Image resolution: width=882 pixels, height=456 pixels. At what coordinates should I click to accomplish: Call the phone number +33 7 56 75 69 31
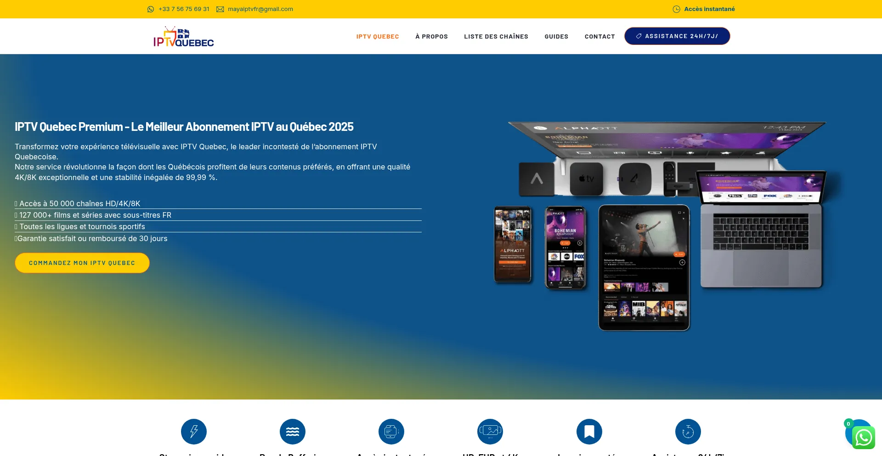184,9
